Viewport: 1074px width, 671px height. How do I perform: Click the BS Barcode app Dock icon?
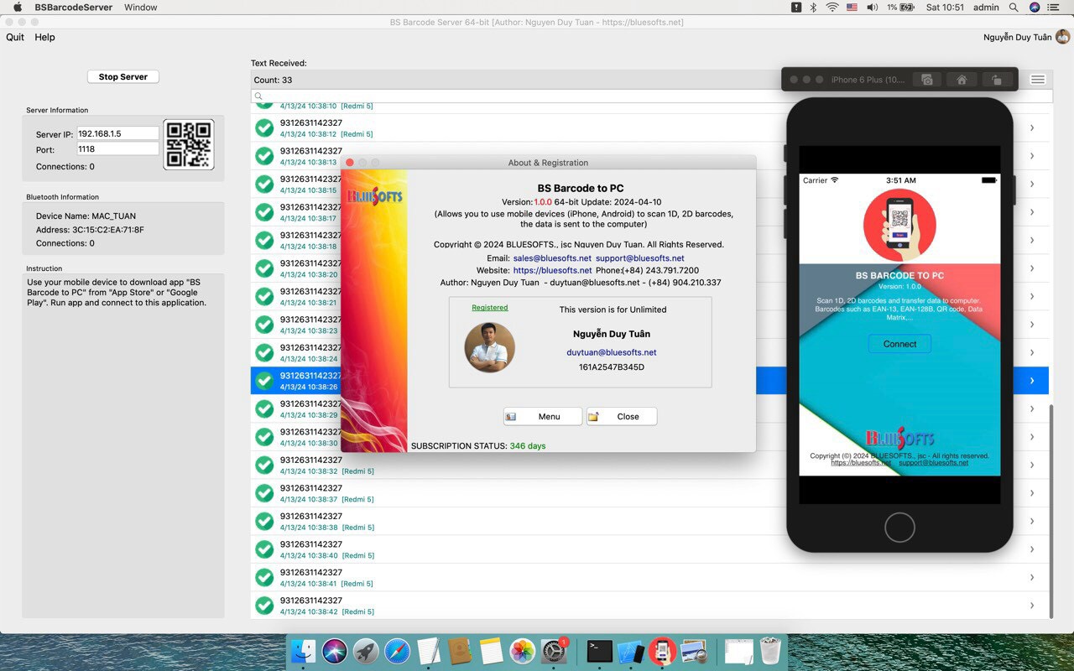pyautogui.click(x=662, y=651)
